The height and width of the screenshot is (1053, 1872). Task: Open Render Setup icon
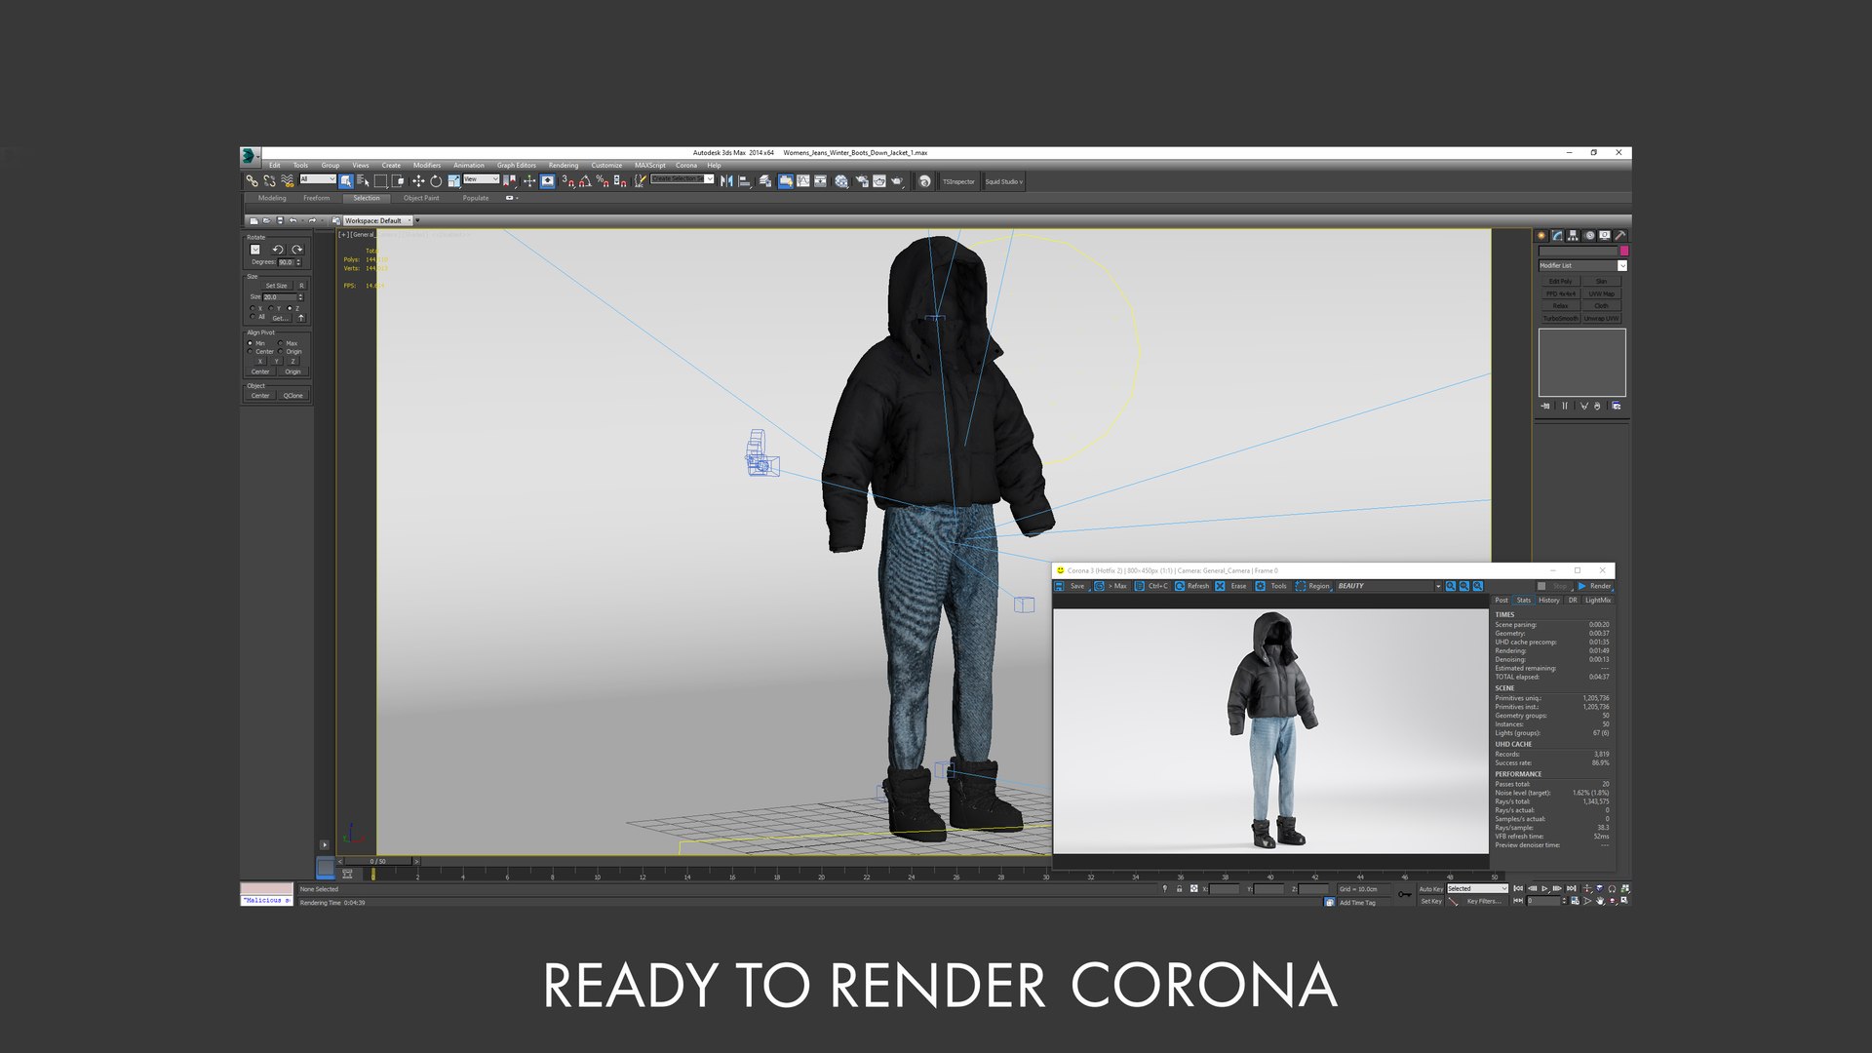(861, 181)
